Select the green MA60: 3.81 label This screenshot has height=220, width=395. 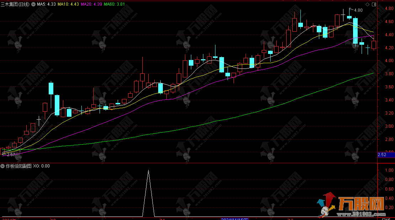(x=114, y=4)
